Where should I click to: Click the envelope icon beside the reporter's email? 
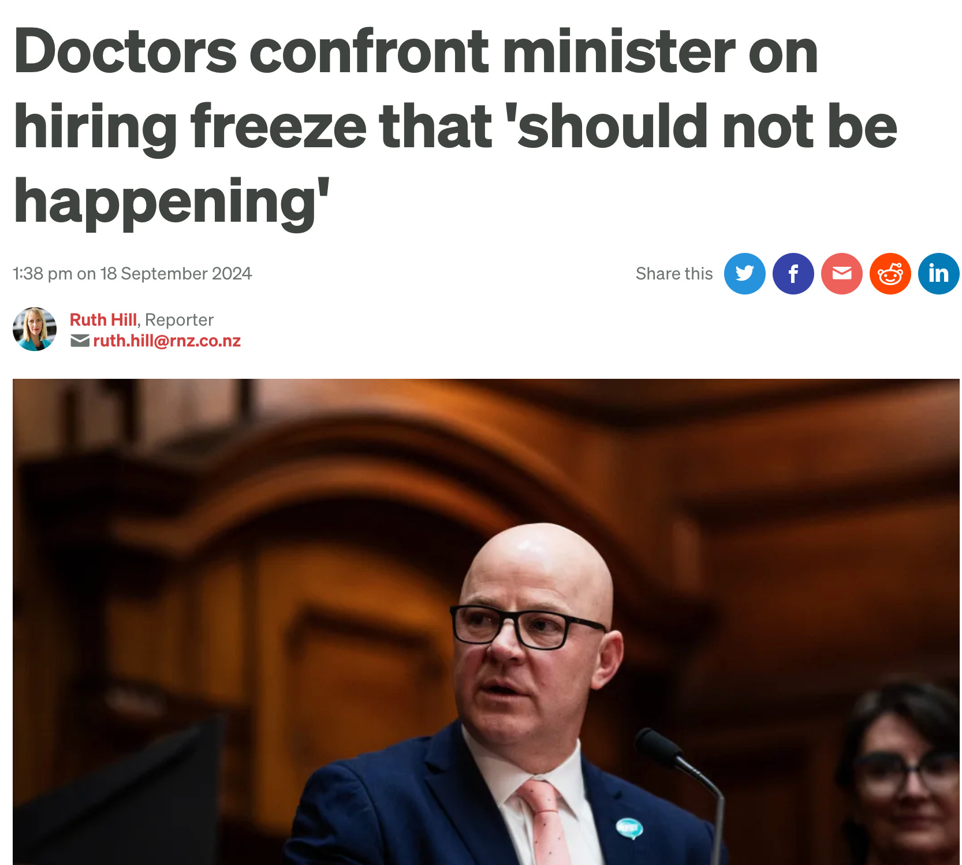click(80, 341)
